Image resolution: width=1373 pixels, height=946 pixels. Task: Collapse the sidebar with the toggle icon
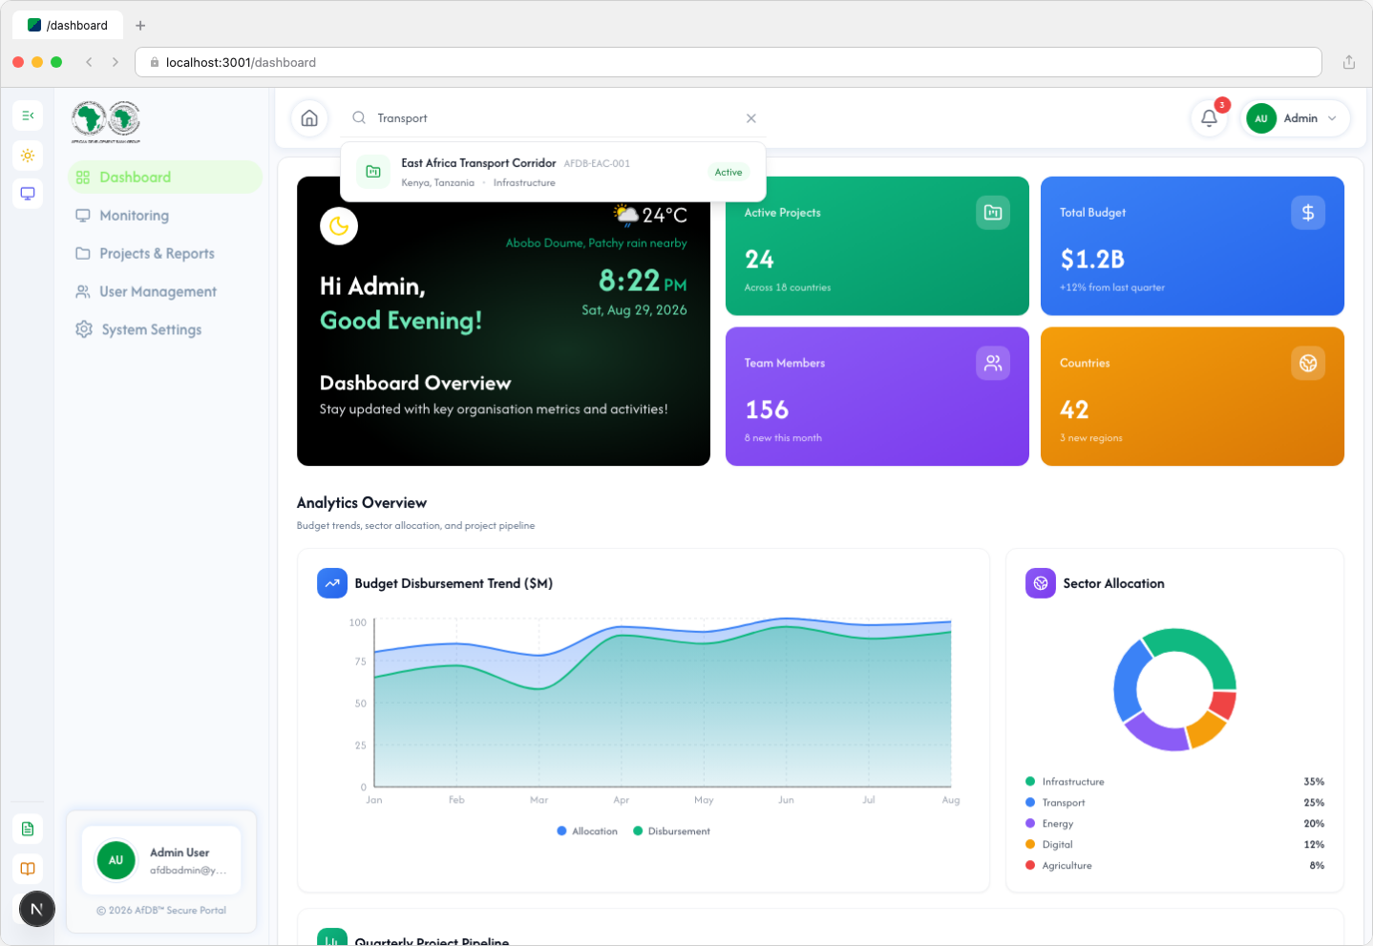pyautogui.click(x=28, y=116)
